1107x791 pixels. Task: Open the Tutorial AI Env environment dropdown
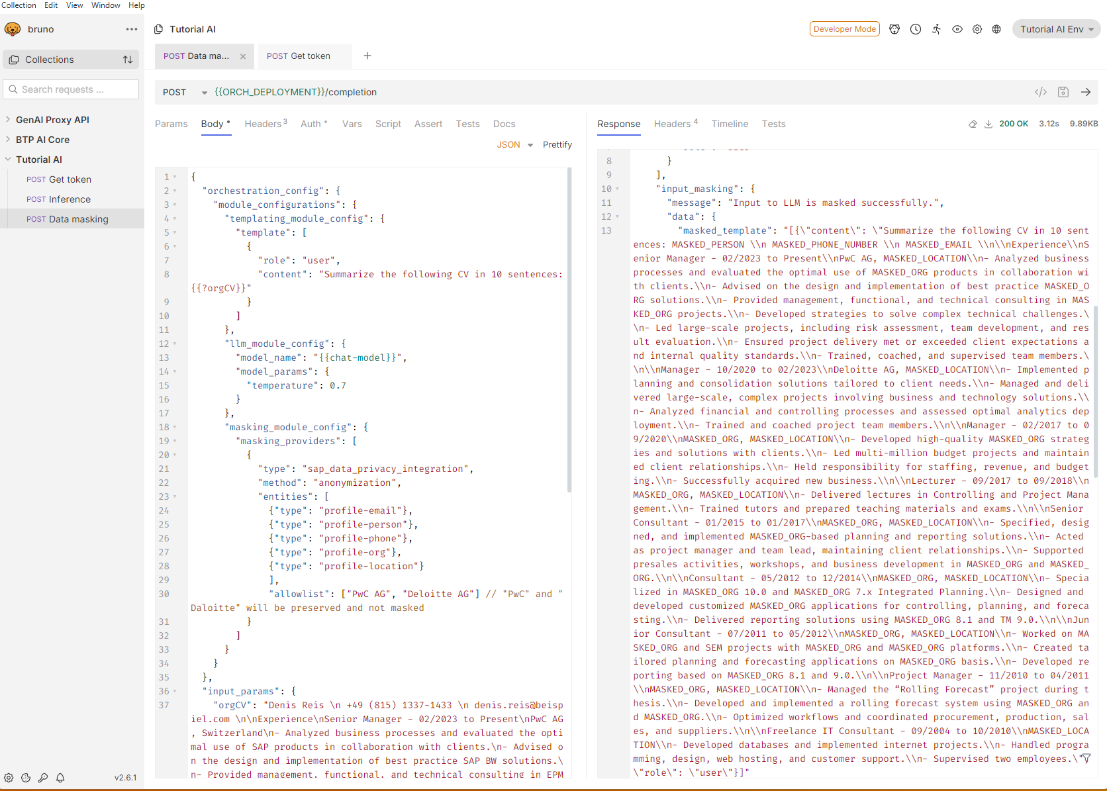(x=1057, y=29)
